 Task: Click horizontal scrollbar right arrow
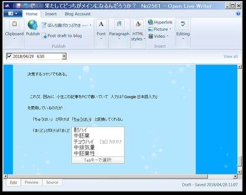(x=235, y=176)
